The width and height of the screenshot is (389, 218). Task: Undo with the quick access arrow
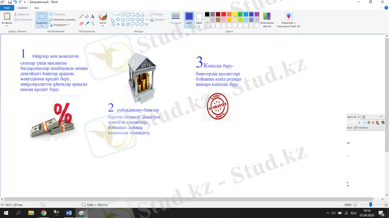[15, 2]
